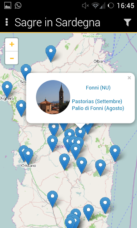The image size is (137, 228).
Task: Zoom out with the minus button
Action: click(x=12, y=58)
